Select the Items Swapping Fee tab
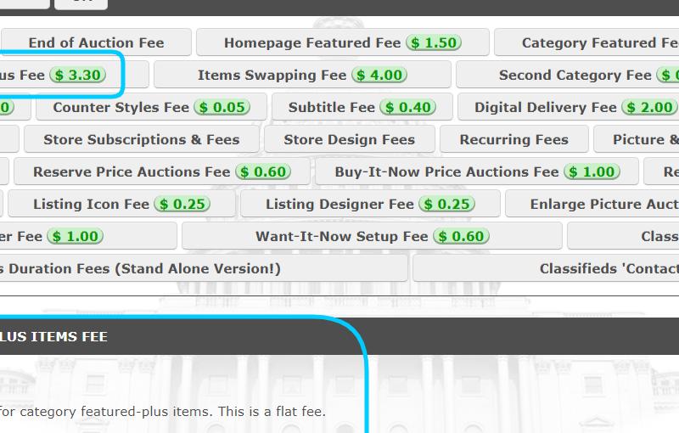This screenshot has height=433, width=679. [302, 75]
